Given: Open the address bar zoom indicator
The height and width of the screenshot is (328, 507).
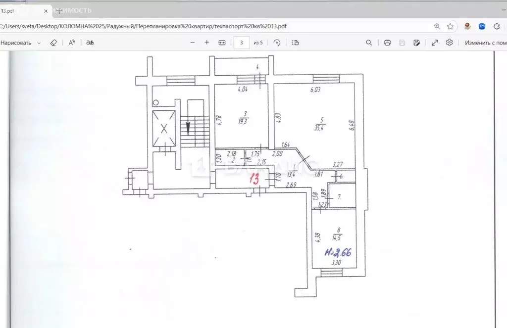Looking at the screenshot, I should (437, 26).
